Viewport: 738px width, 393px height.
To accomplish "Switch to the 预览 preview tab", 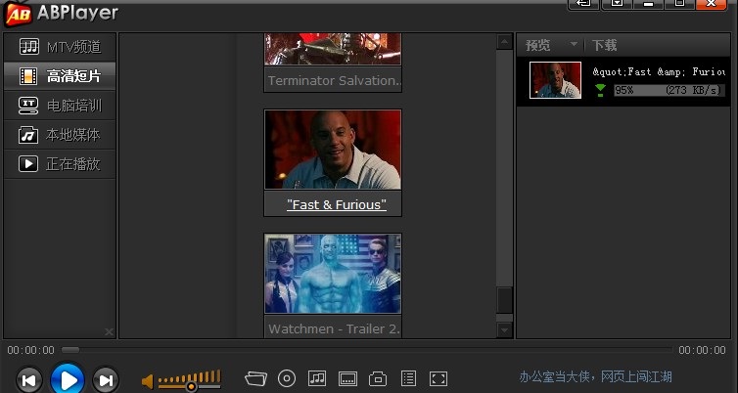I will coord(538,46).
